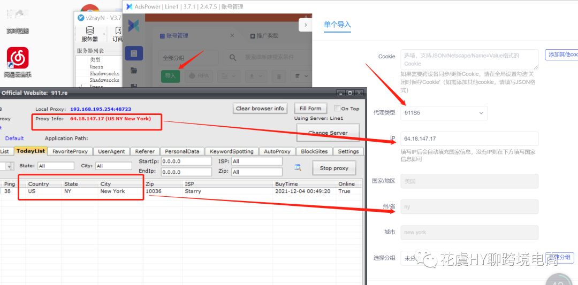
Task: Maximize the 911 proxy window
Action: click(x=350, y=93)
